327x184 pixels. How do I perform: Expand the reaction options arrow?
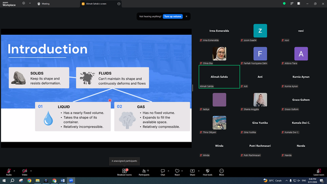(x=182, y=171)
